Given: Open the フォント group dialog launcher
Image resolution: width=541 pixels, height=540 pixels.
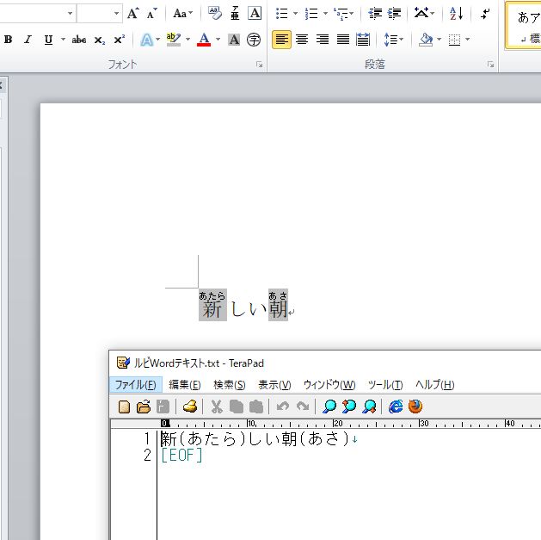Looking at the screenshot, I should tap(259, 65).
